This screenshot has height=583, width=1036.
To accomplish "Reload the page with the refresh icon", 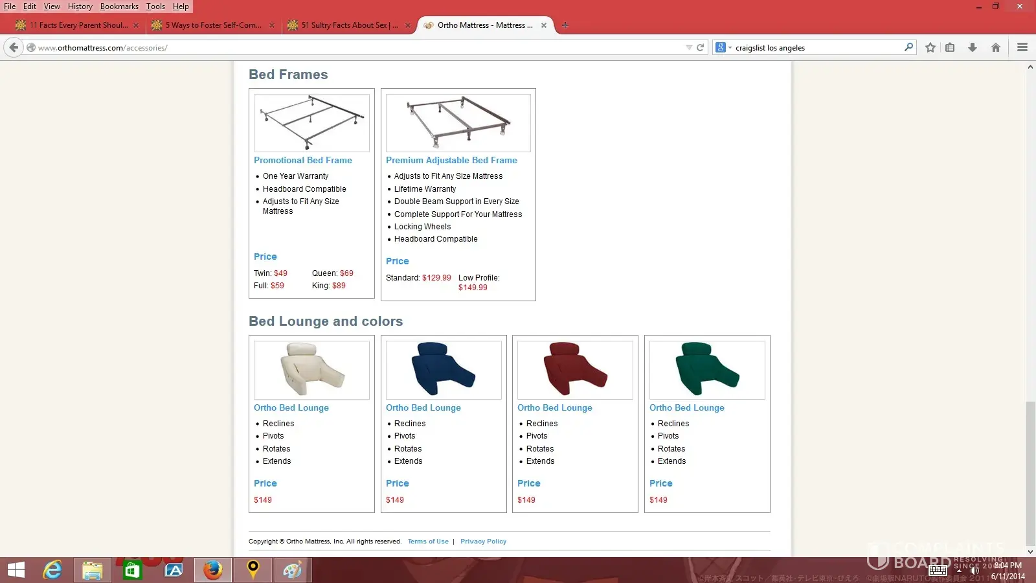I will (700, 47).
